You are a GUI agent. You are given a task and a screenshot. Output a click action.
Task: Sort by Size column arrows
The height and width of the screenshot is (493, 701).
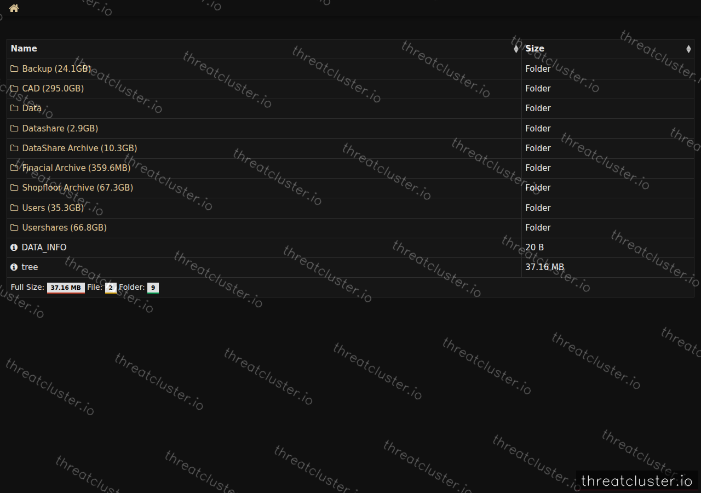pos(688,49)
